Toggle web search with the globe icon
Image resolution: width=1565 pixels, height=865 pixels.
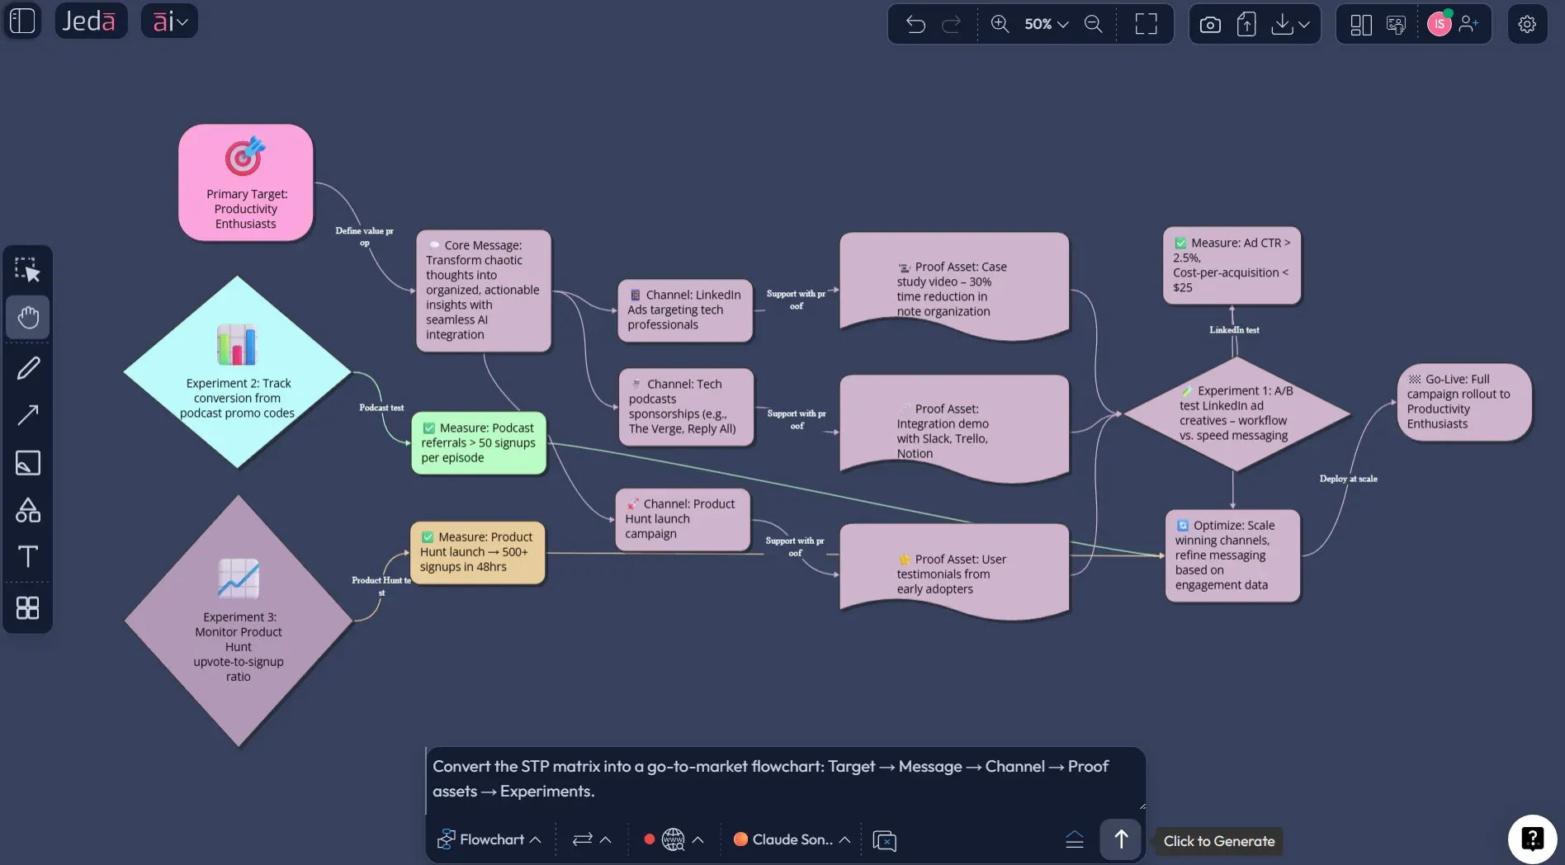[673, 839]
